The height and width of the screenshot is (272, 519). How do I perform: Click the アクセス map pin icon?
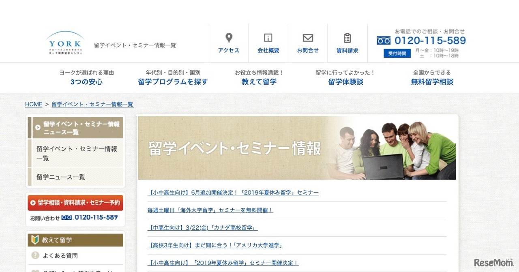[x=228, y=37]
